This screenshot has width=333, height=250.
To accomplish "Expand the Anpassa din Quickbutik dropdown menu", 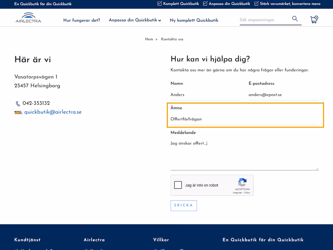I will (135, 20).
